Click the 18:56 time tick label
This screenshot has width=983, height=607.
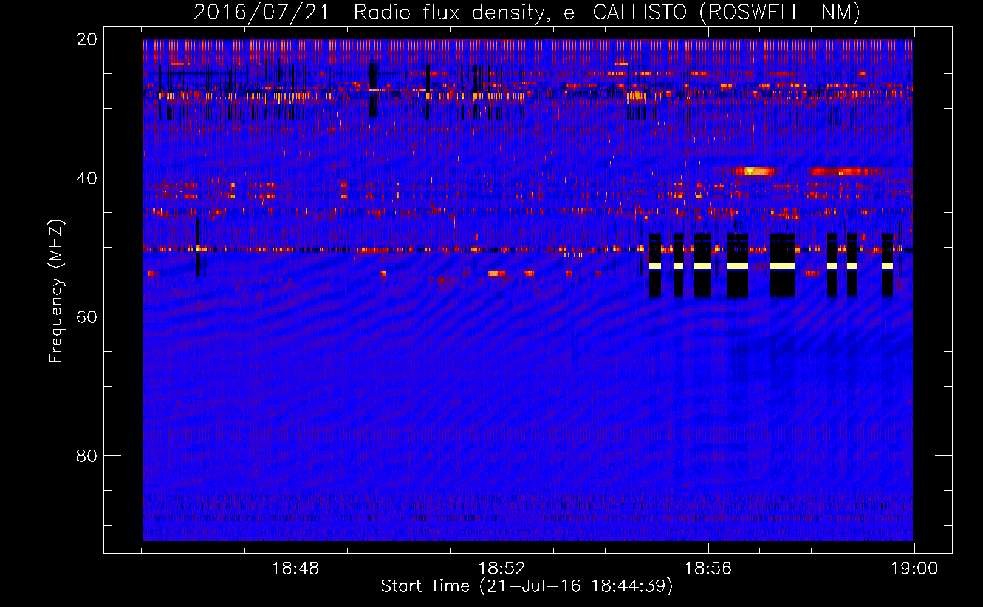pyautogui.click(x=708, y=569)
